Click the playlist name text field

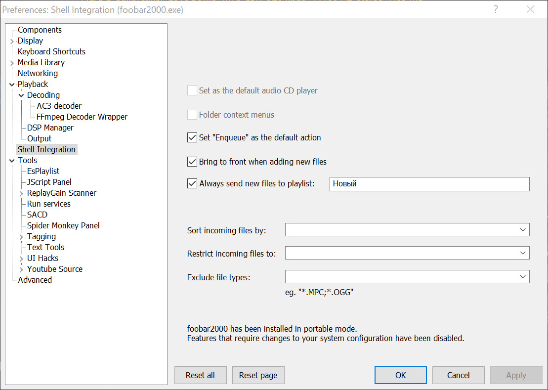click(x=429, y=184)
